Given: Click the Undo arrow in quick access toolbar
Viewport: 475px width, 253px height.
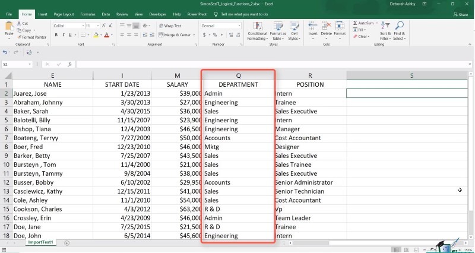Looking at the screenshot, I should (6, 52).
